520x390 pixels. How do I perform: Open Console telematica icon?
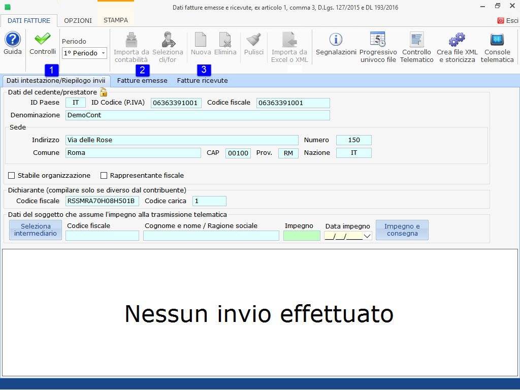(x=497, y=40)
